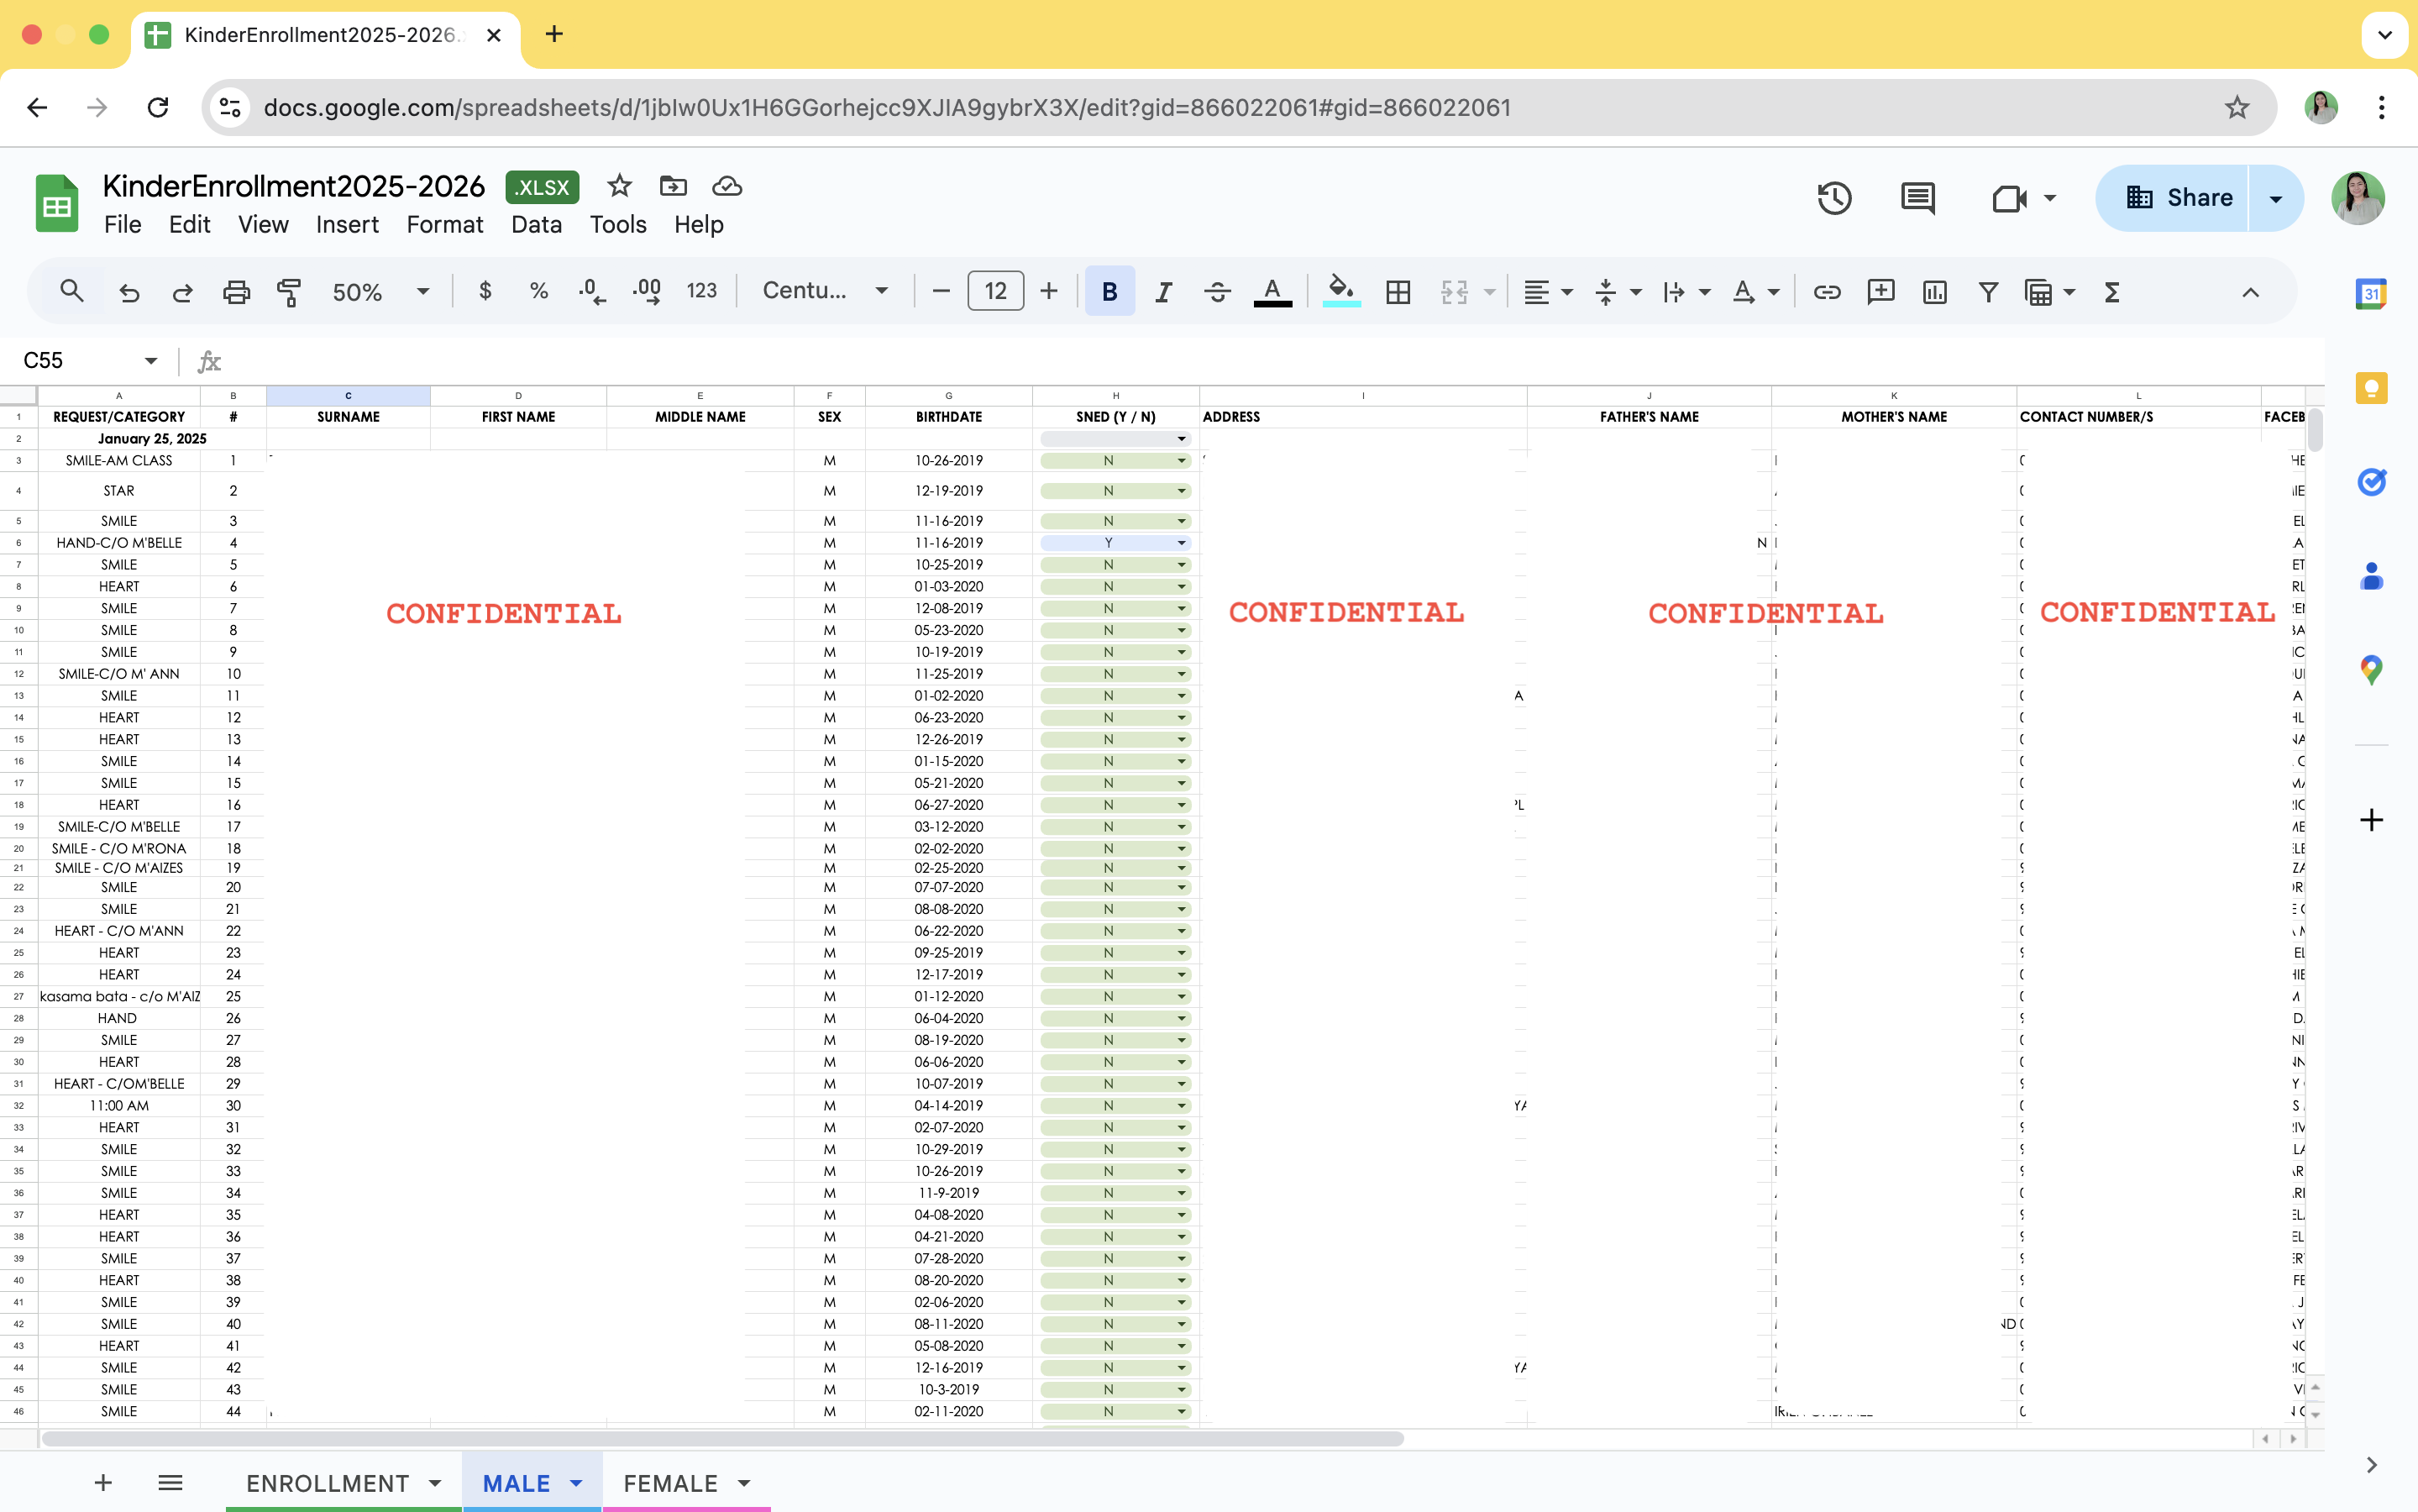Viewport: 2418px width, 1512px height.
Task: Open the 50% zoom dropdown
Action: click(x=380, y=292)
